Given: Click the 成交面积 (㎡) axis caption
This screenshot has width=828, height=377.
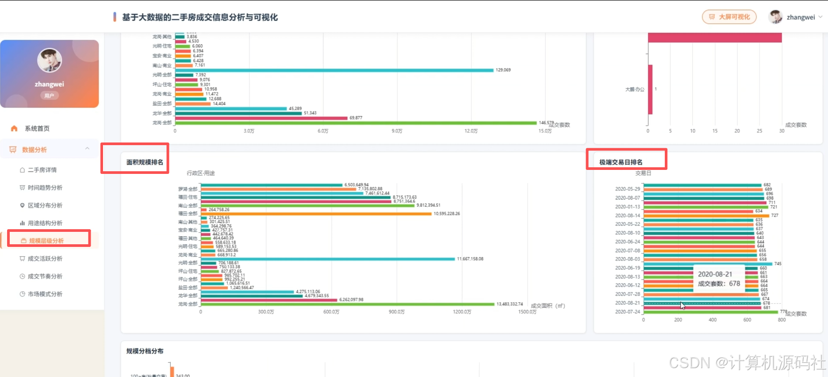Looking at the screenshot, I should click(x=548, y=306).
